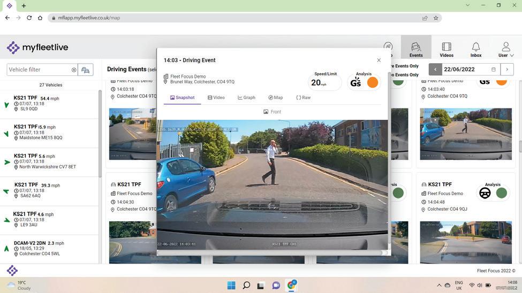
Task: Click the orange analysis severity circle
Action: click(373, 82)
